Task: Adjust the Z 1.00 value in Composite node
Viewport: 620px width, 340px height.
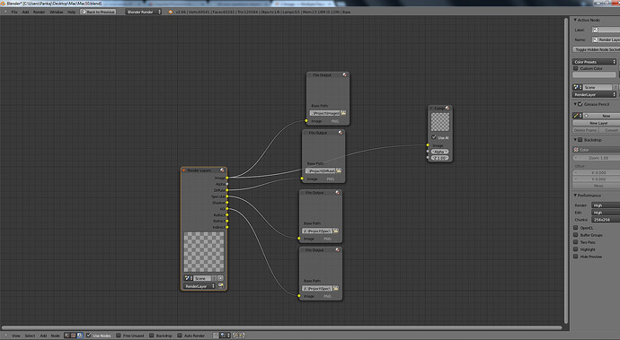Action: click(439, 158)
